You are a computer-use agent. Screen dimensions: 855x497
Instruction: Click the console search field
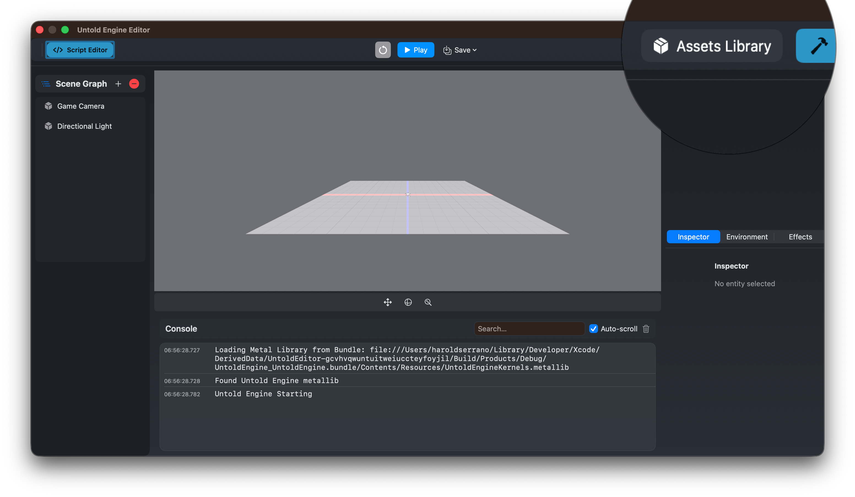click(529, 329)
